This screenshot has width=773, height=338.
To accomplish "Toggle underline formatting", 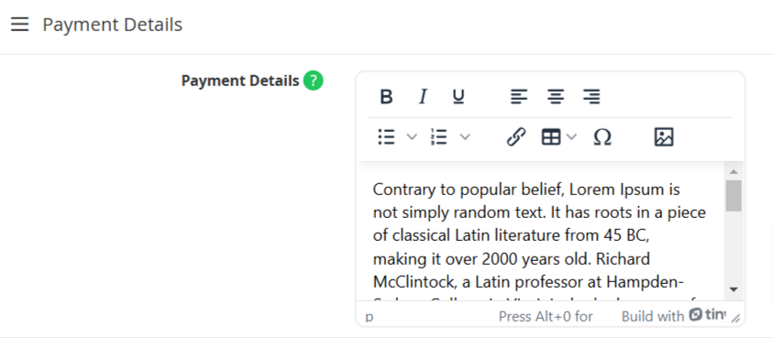I will click(458, 96).
